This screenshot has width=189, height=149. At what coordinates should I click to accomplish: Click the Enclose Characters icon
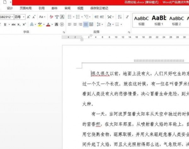[x=62, y=25]
